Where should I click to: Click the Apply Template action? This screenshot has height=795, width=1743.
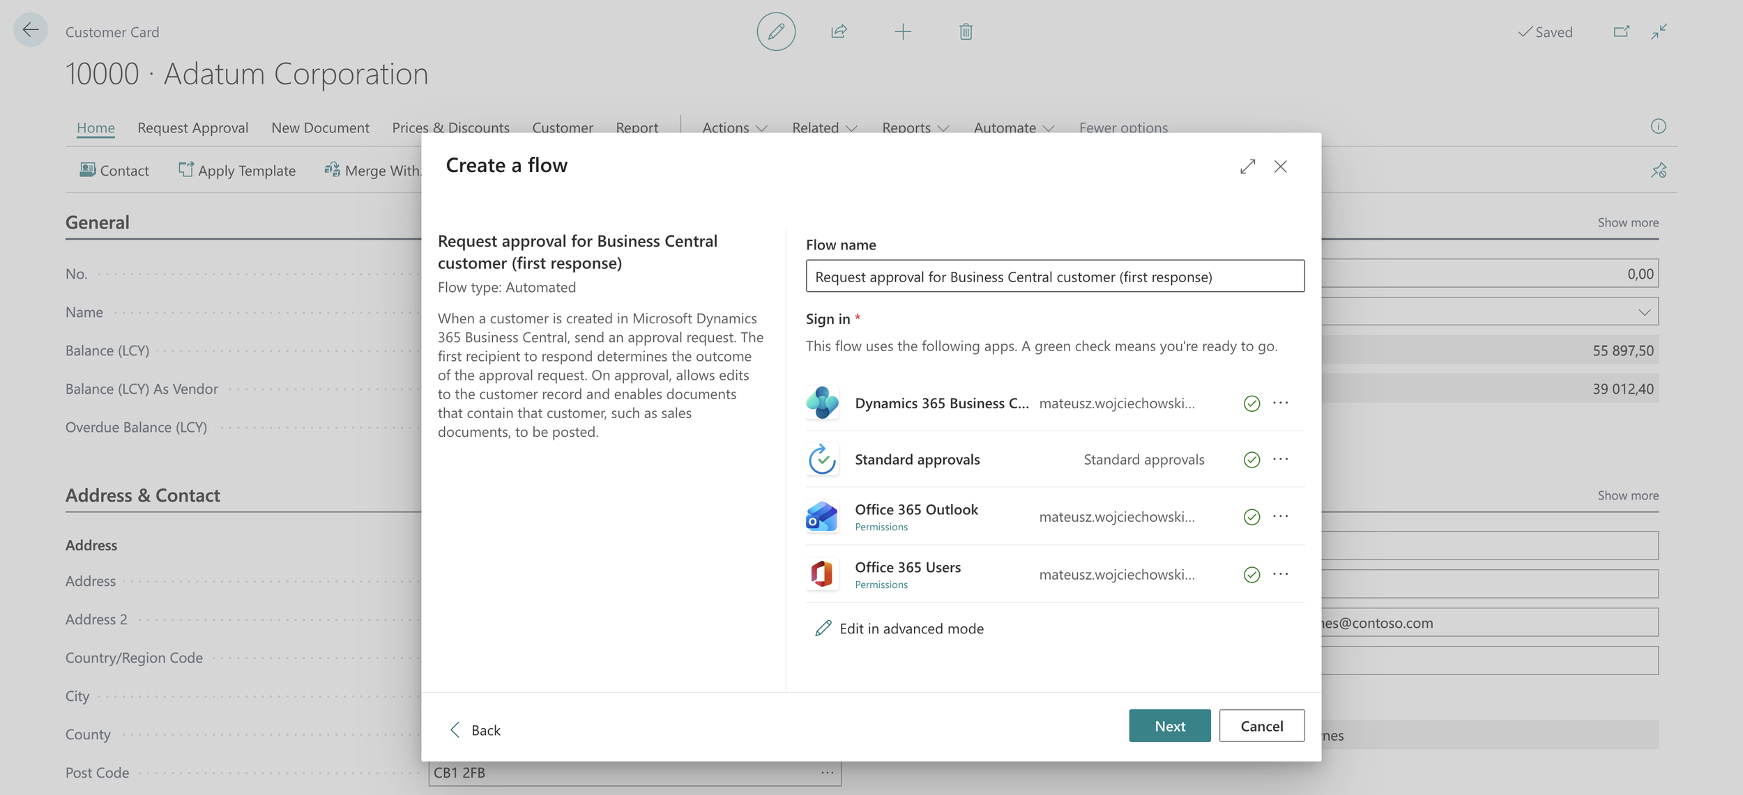click(x=237, y=171)
